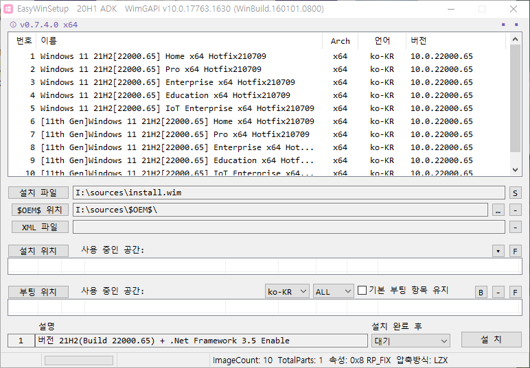Image resolution: width=530 pixels, height=368 pixels.
Task: Click the F button in the 설치 위치 row
Action: [515, 251]
